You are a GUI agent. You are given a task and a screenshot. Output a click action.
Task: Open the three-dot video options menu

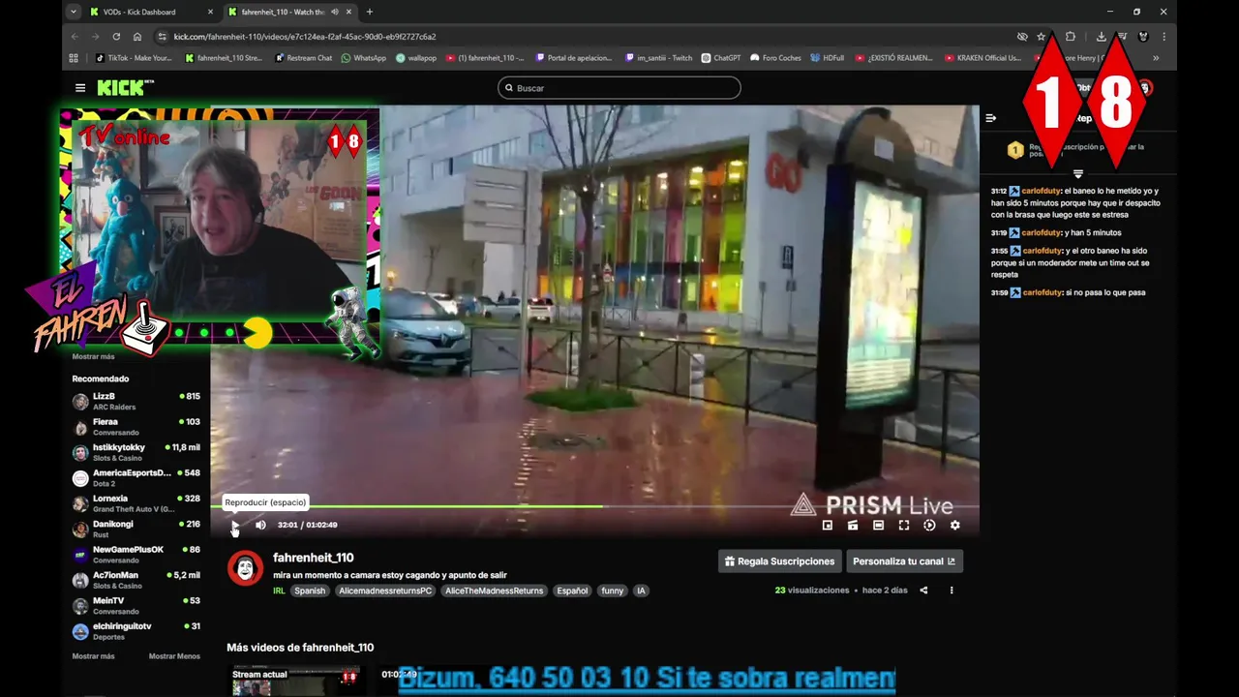pos(952,591)
